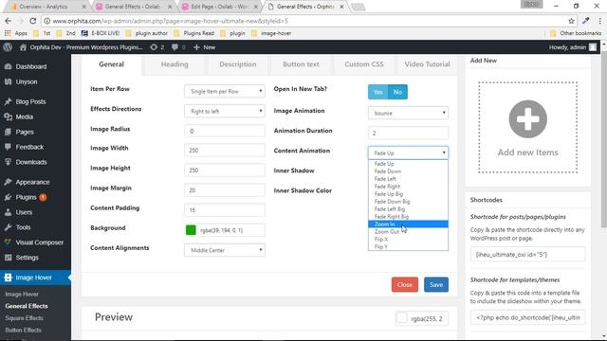
Task: Click the eyedropper extension icon in toolbar
Action: (x=586, y=21)
